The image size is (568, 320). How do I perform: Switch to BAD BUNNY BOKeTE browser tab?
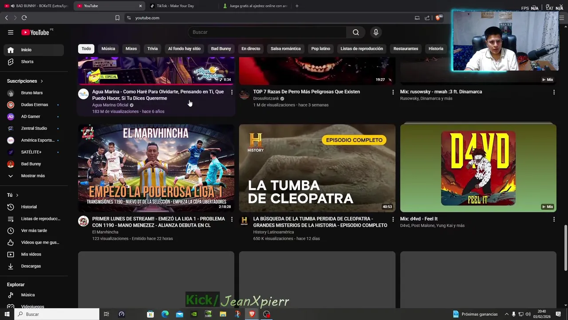coord(36,6)
